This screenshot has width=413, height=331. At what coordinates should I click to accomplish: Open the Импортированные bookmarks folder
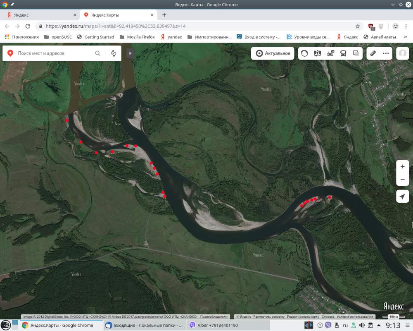coord(209,37)
